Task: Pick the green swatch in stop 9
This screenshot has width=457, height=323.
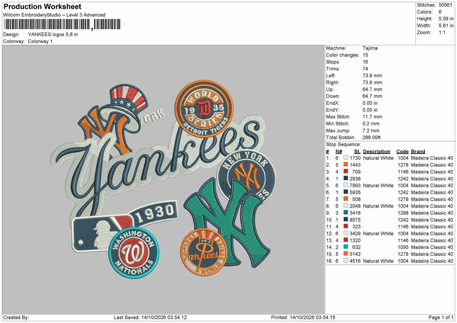Action: tap(346, 213)
